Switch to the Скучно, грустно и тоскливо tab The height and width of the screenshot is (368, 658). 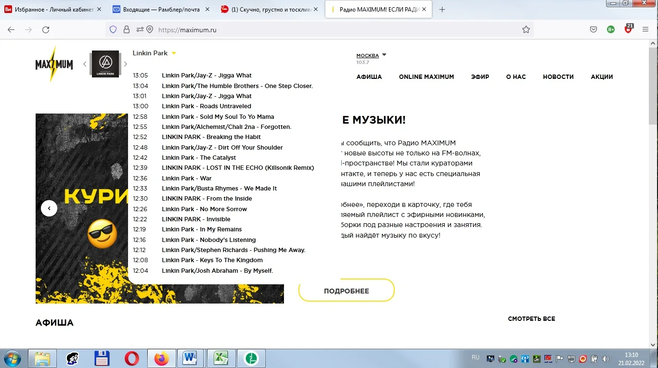[269, 10]
